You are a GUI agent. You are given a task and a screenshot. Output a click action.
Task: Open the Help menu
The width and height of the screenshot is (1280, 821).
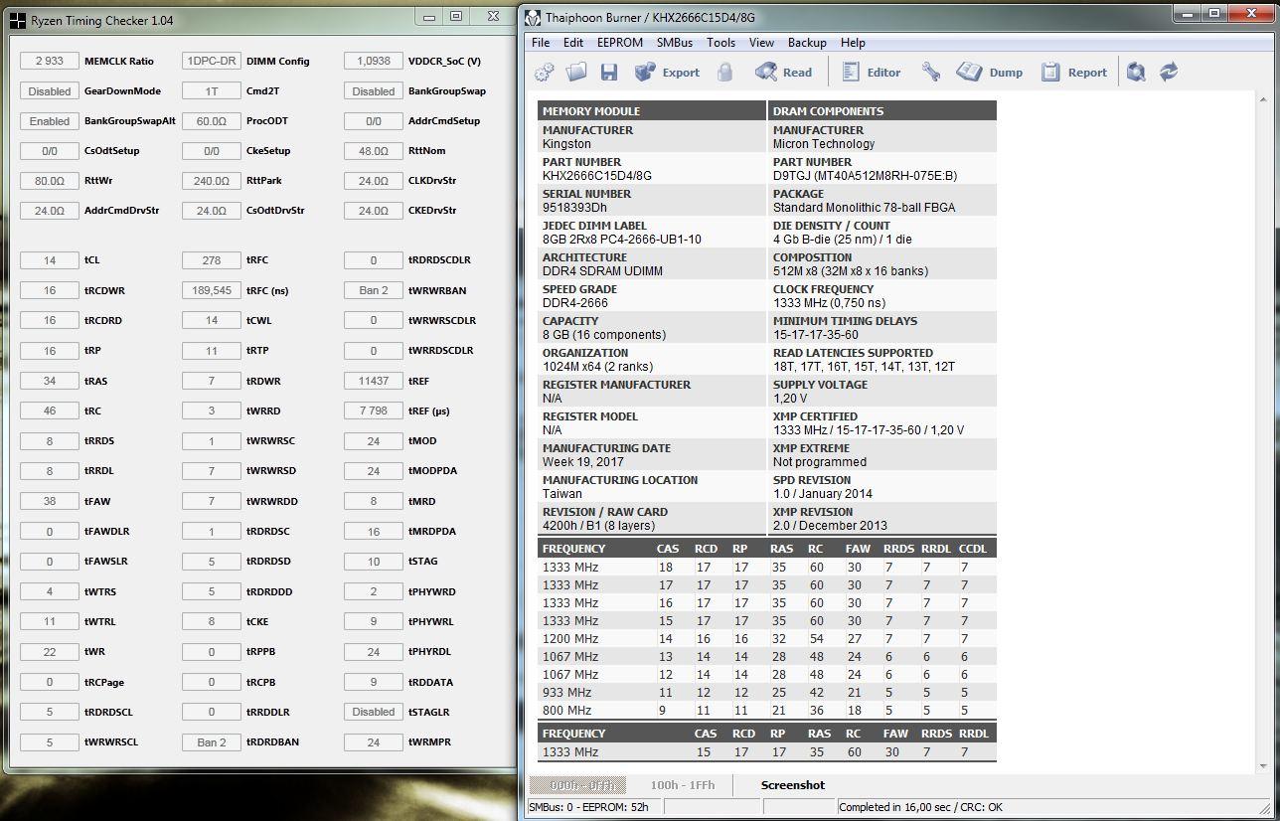(x=853, y=43)
